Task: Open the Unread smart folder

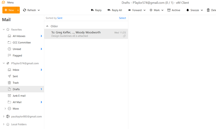Action: pos(22,49)
